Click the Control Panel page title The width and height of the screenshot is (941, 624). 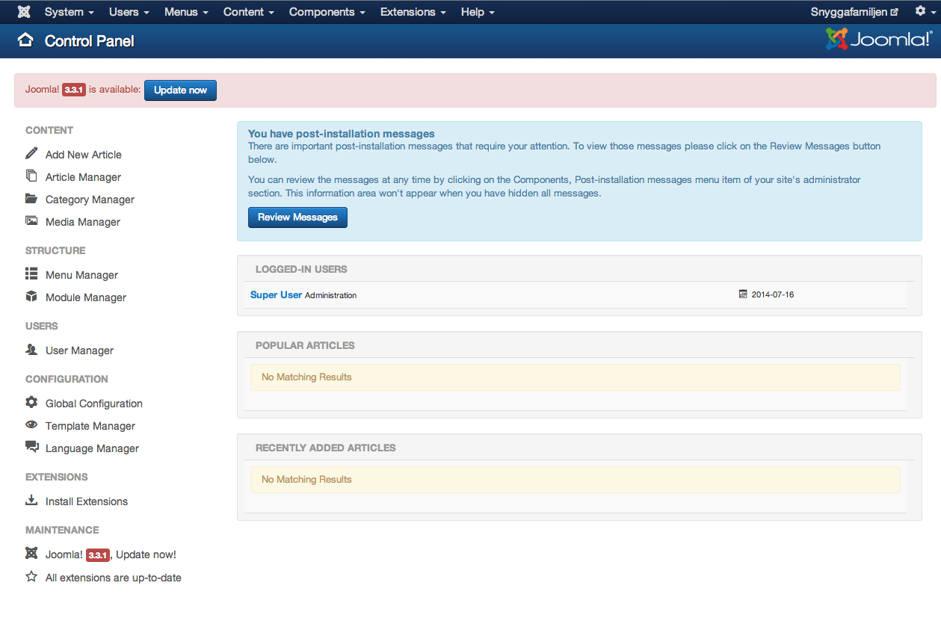90,41
